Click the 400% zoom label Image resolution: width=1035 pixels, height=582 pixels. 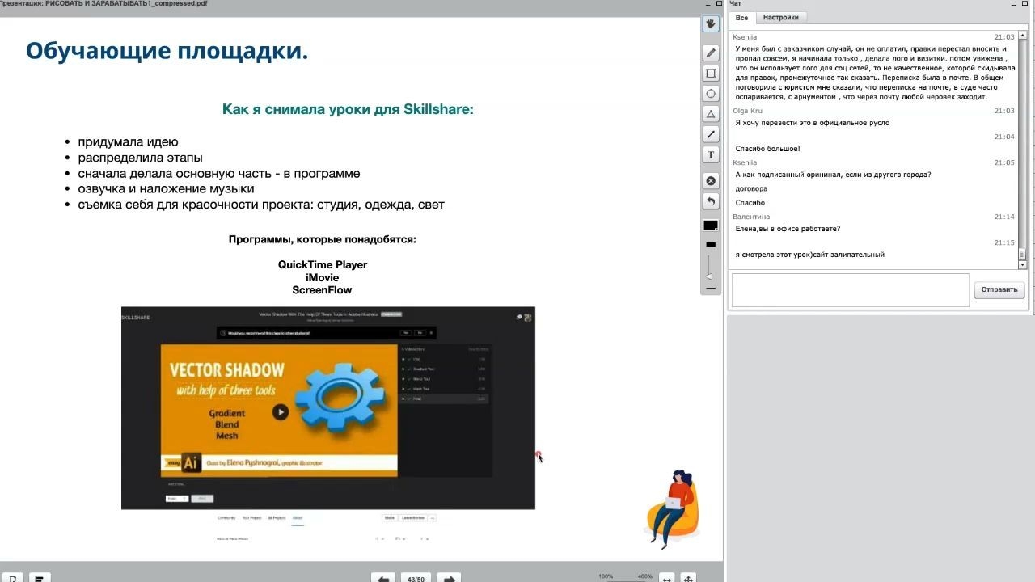pyautogui.click(x=644, y=576)
